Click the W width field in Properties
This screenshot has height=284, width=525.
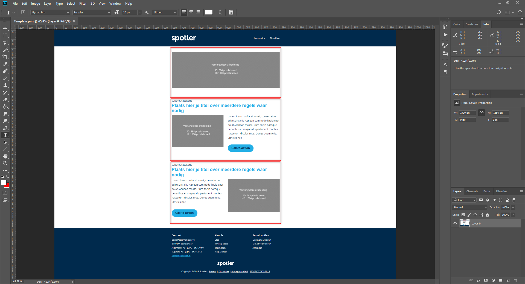click(x=467, y=113)
